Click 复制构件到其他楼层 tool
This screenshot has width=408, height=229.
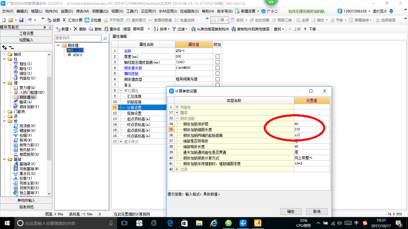[251, 29]
